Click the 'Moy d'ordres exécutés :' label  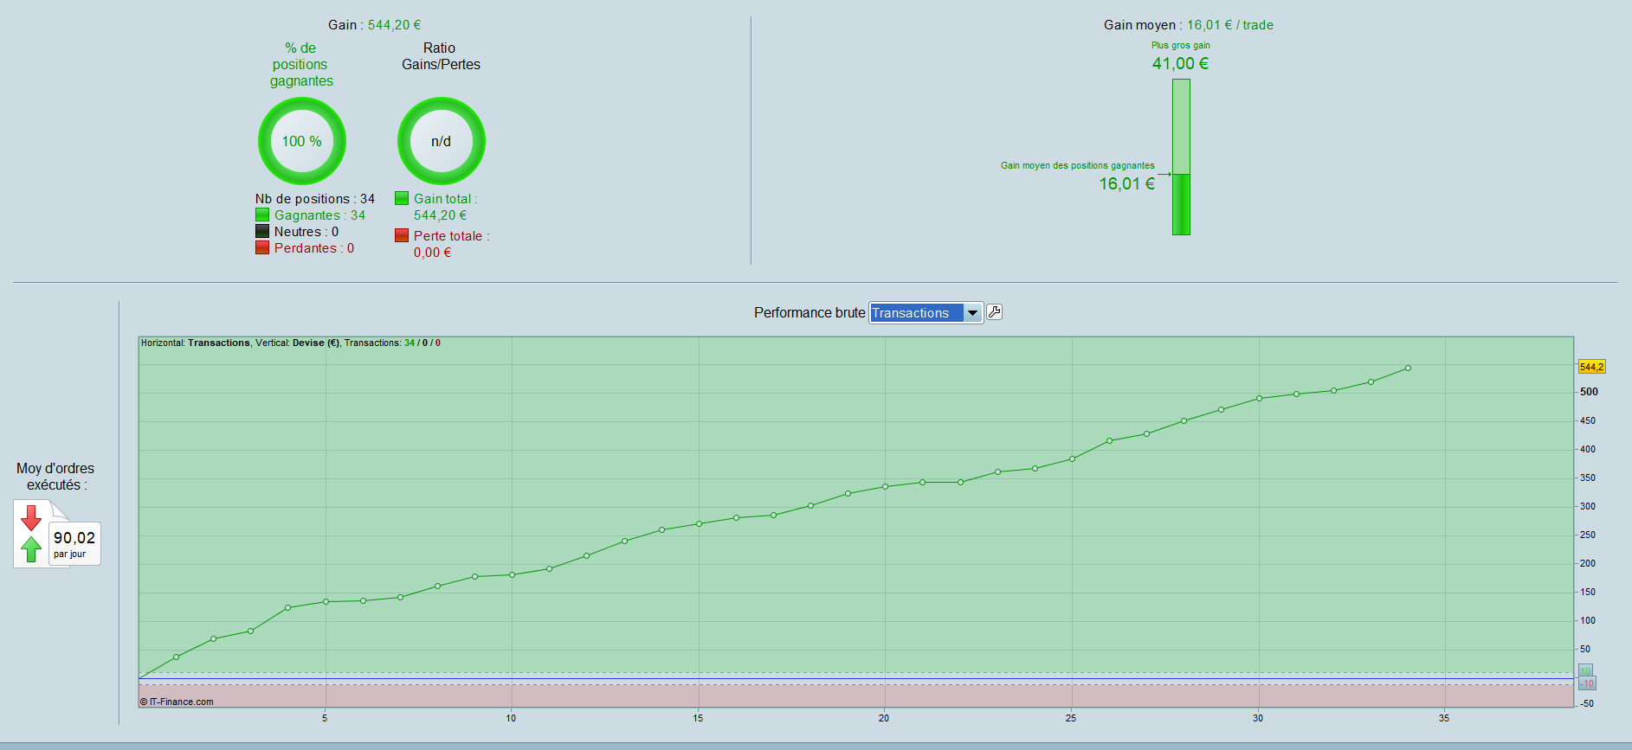(55, 477)
